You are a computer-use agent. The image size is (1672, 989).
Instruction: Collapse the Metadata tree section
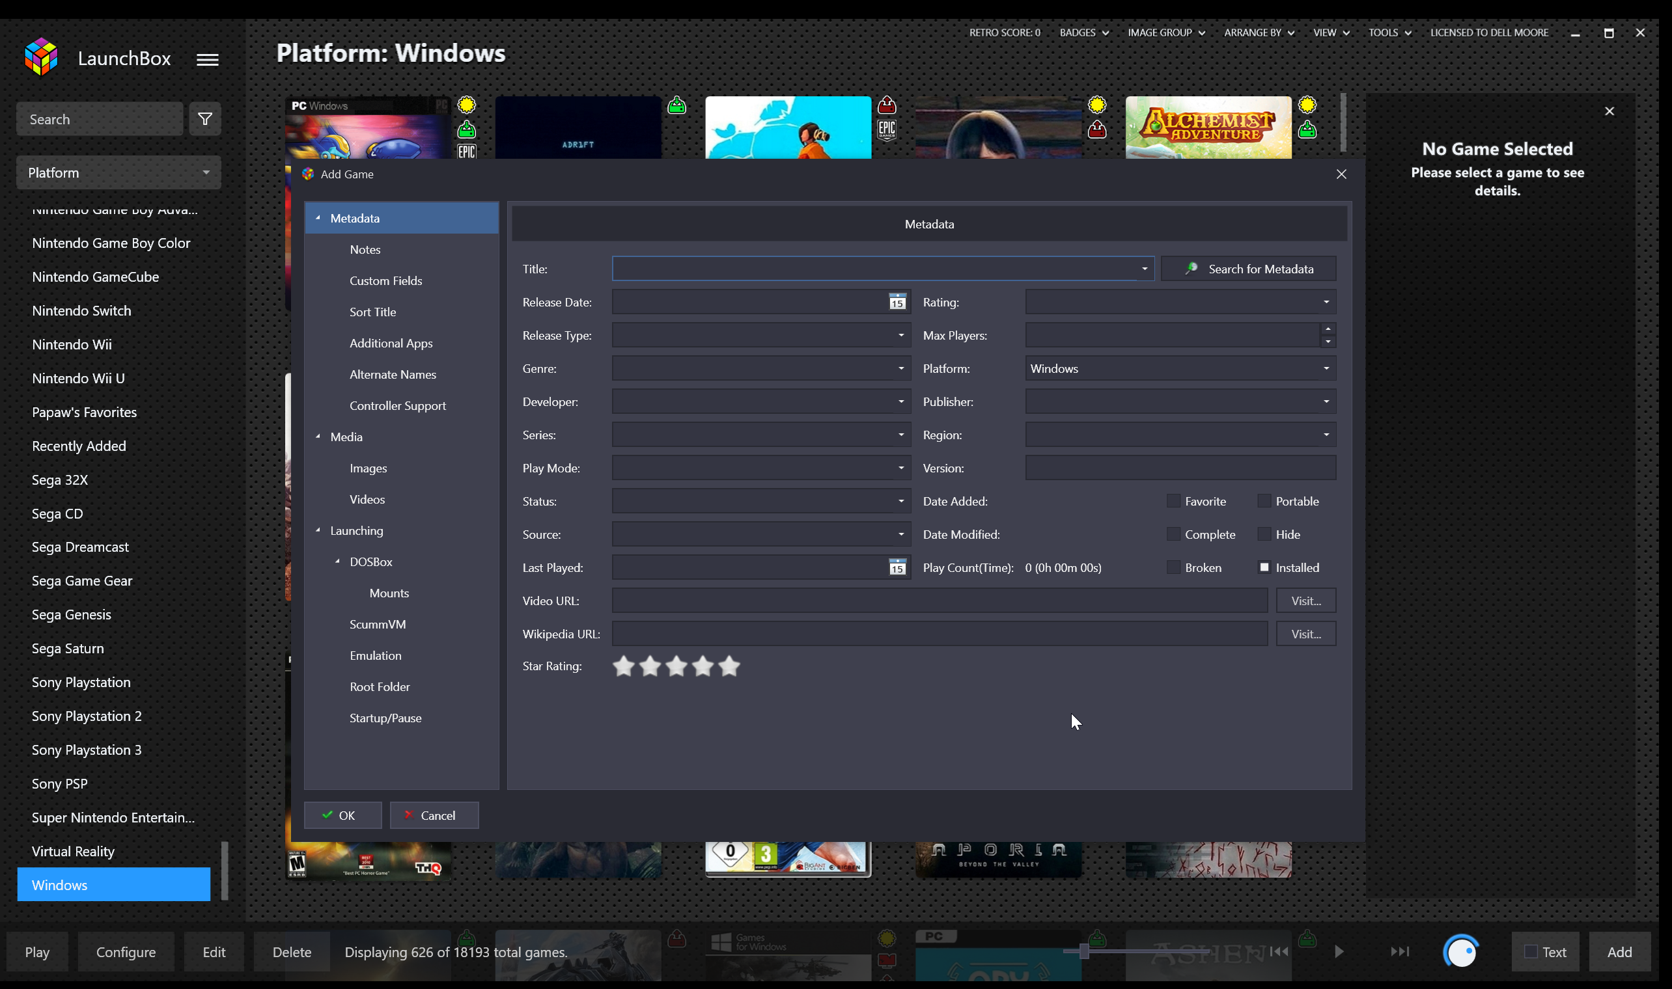point(318,218)
